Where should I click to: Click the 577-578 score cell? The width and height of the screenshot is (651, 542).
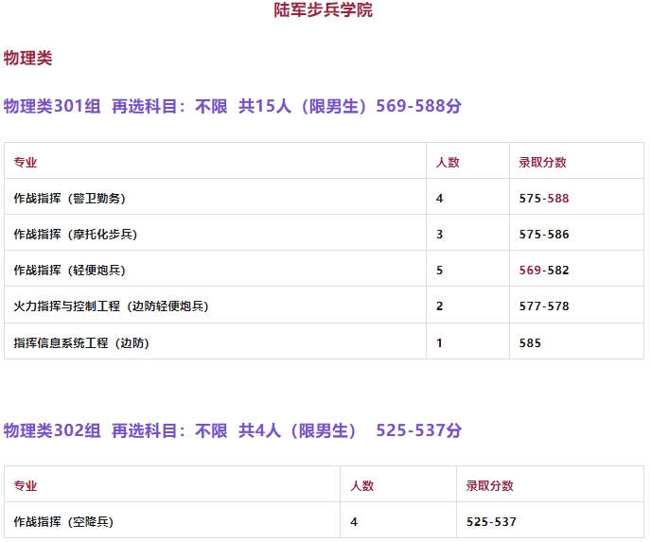(x=544, y=306)
